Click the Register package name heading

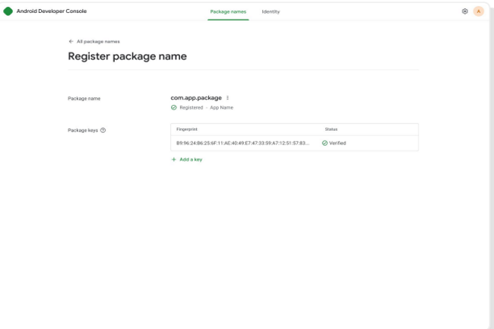click(x=127, y=56)
